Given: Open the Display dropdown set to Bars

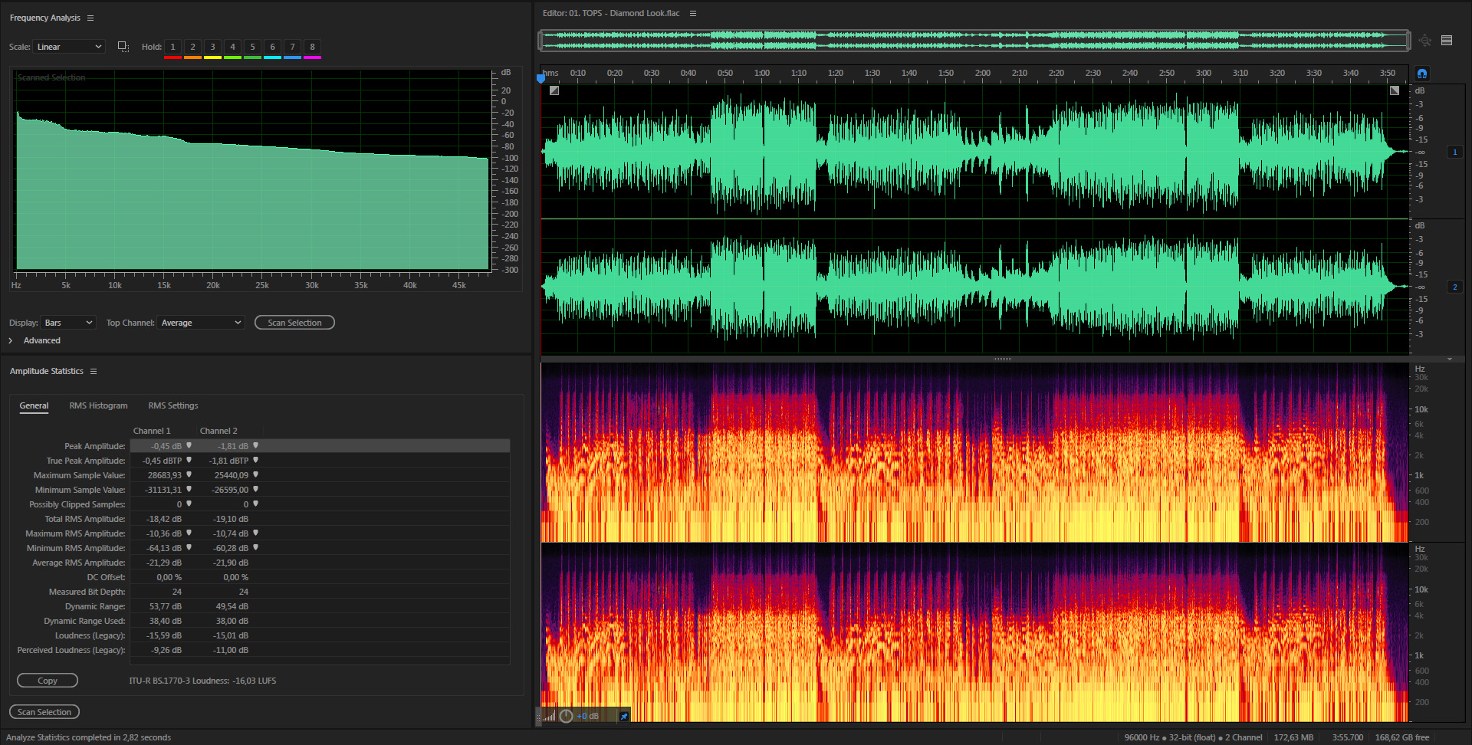Looking at the screenshot, I should tap(68, 323).
